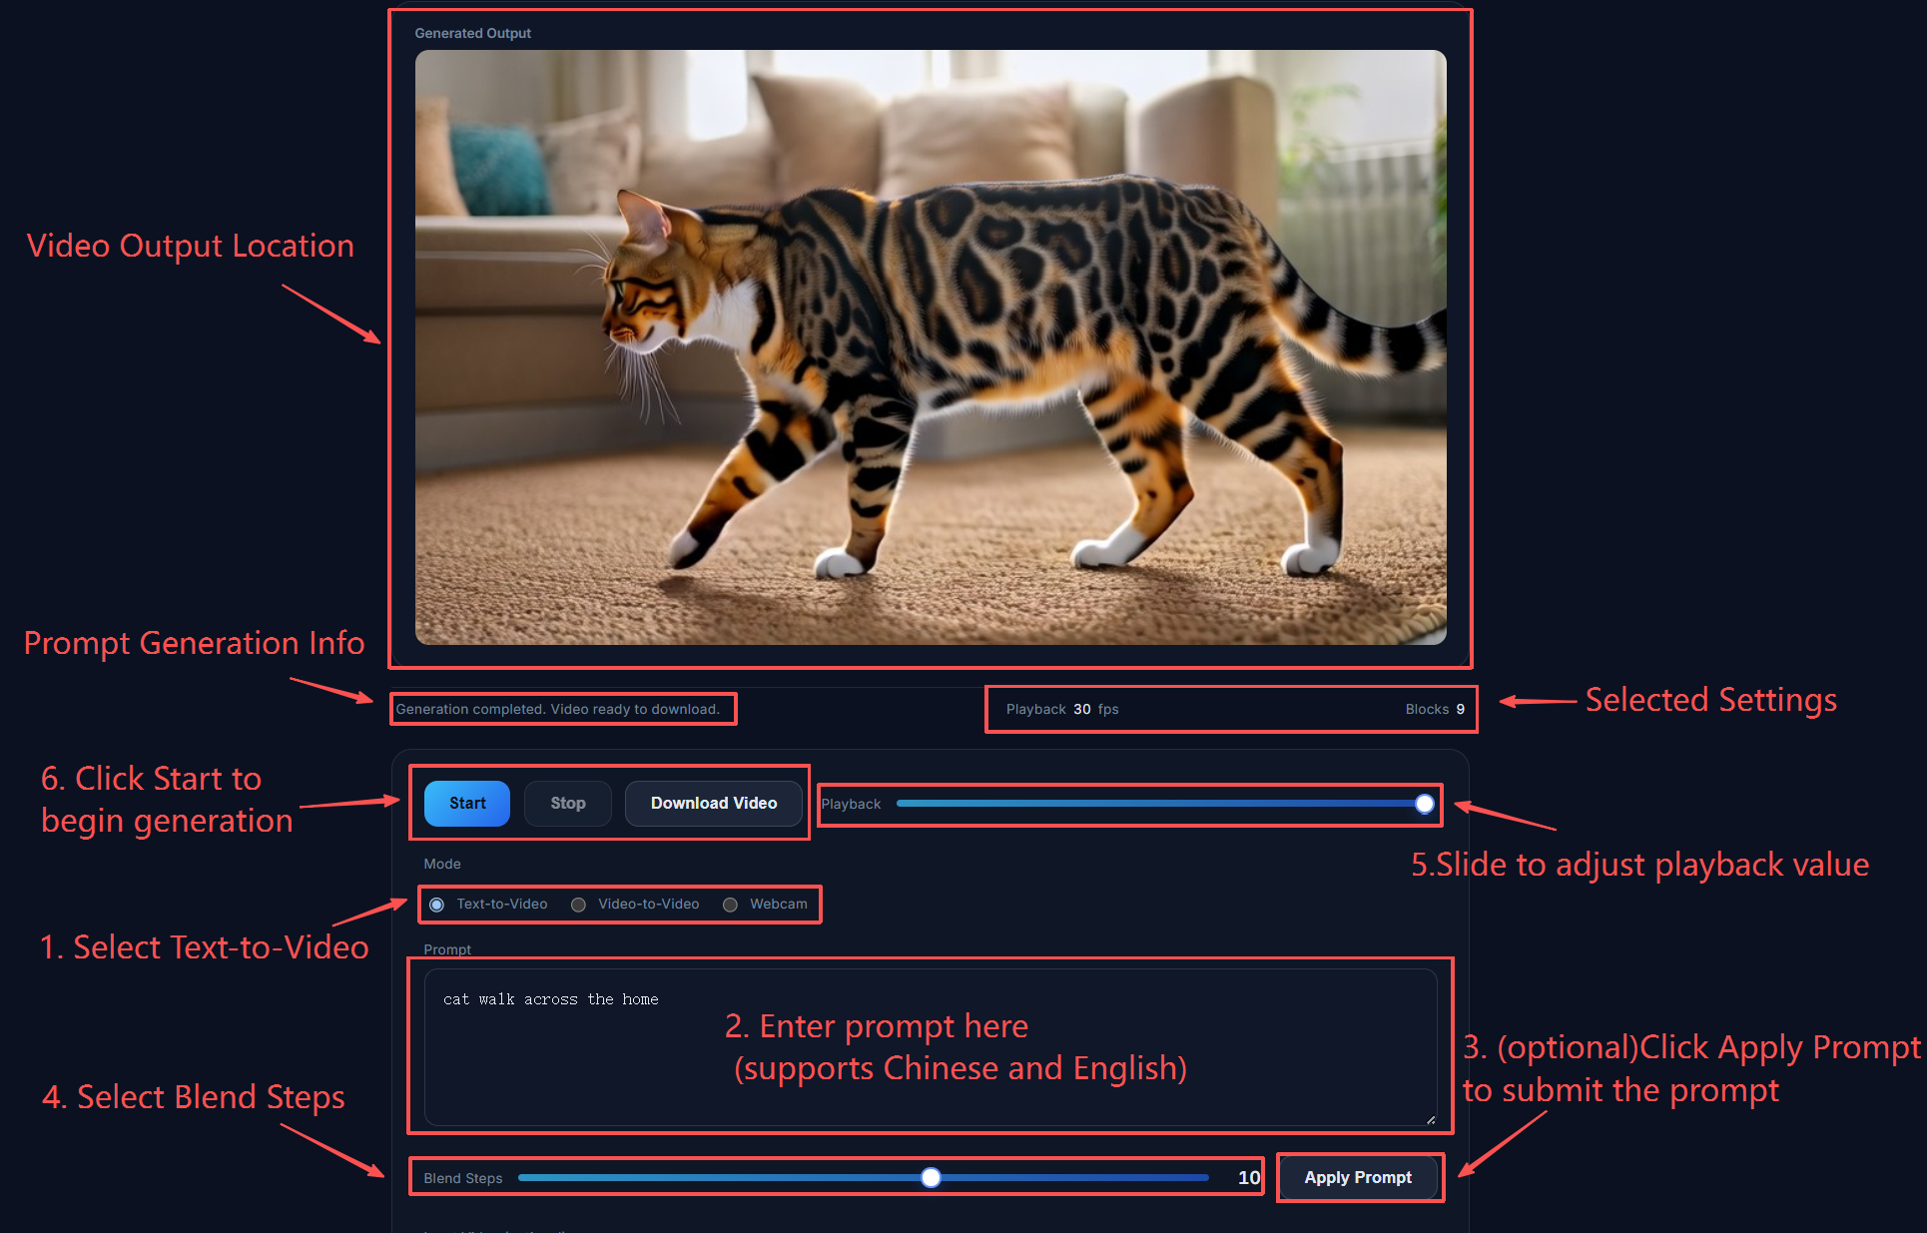Click the Mode section label
Screen dimensions: 1927x1233
point(442,864)
